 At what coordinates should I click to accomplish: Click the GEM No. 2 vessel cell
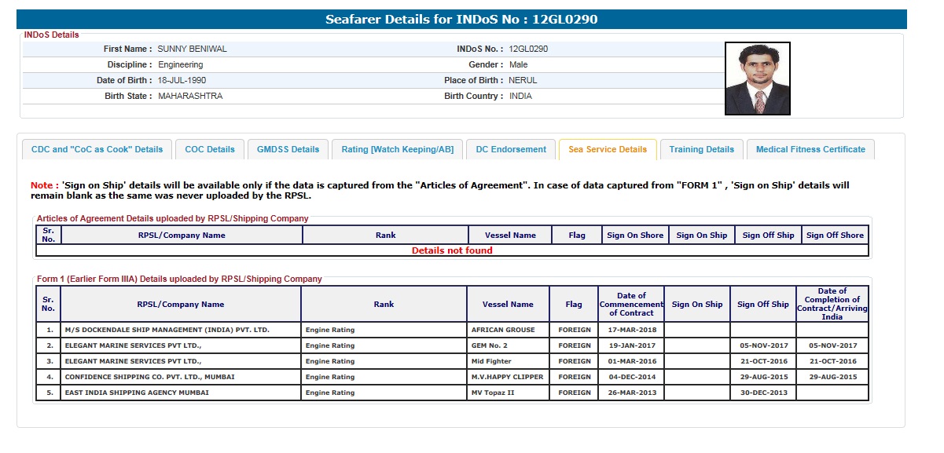coord(489,345)
